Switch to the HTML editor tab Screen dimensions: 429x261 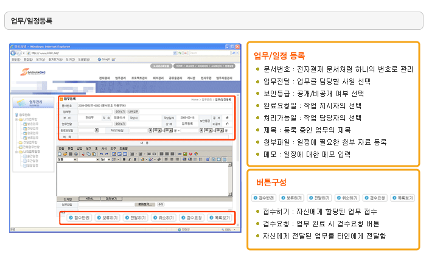pos(89,198)
